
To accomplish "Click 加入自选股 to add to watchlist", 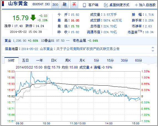I will pos(147,5).
